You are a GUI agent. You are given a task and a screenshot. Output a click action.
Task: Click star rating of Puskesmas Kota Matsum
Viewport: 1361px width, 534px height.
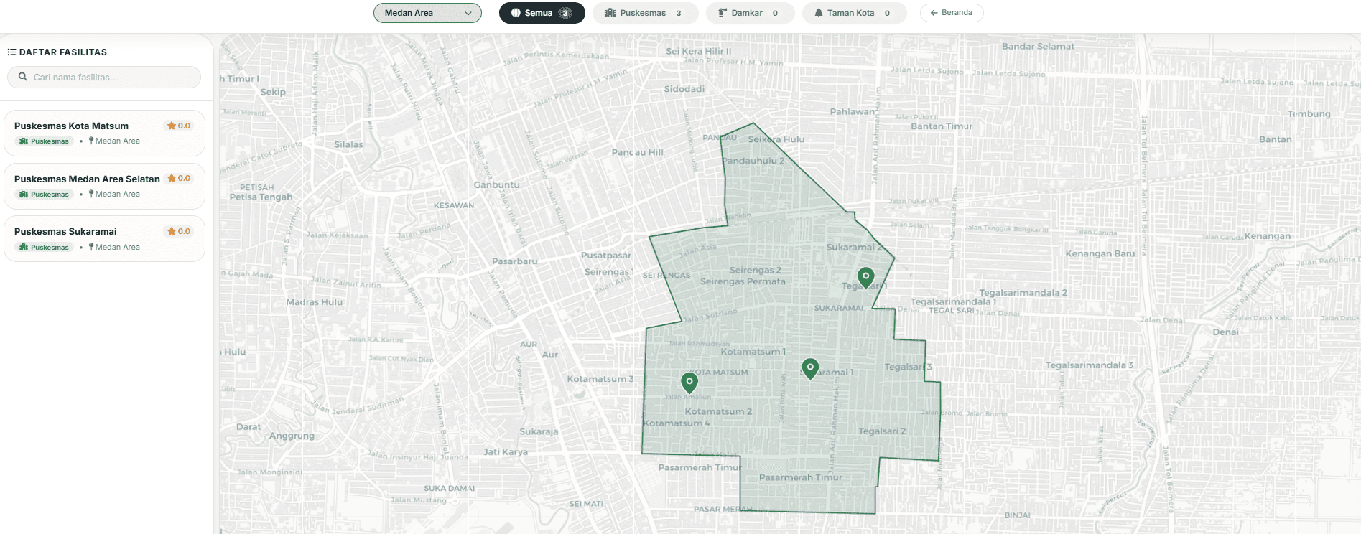[179, 126]
